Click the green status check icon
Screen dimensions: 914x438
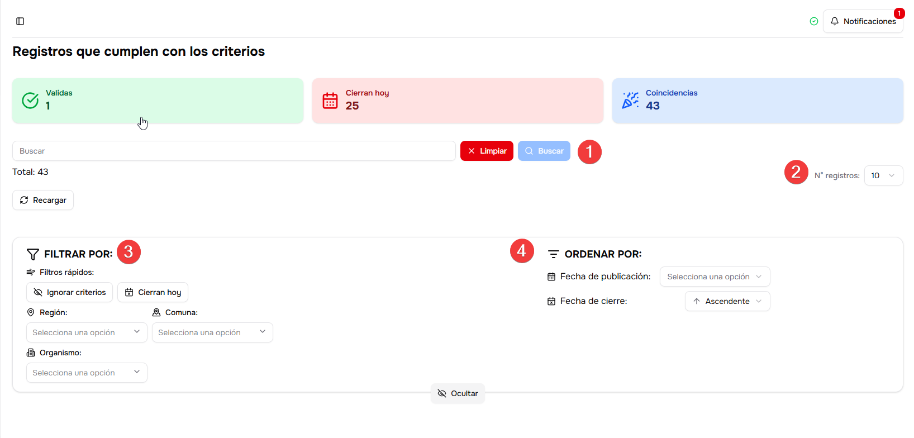[x=814, y=21]
